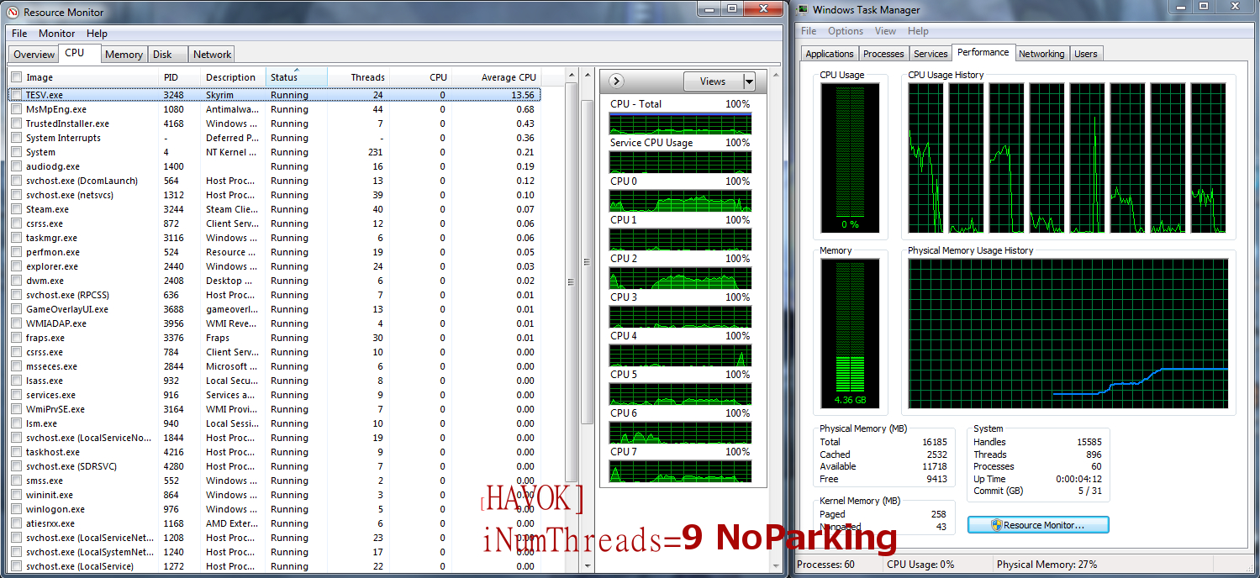Sort by the Description column header
The width and height of the screenshot is (1260, 578).
(x=233, y=77)
